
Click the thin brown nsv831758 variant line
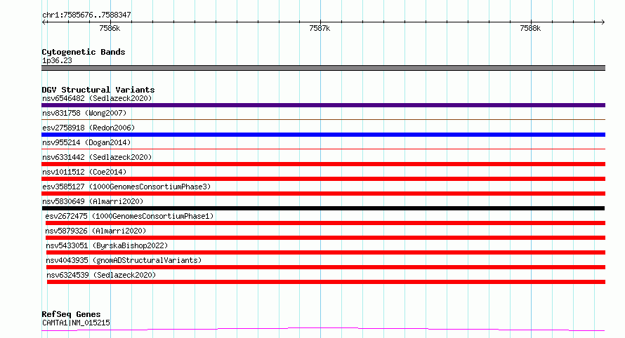323,119
